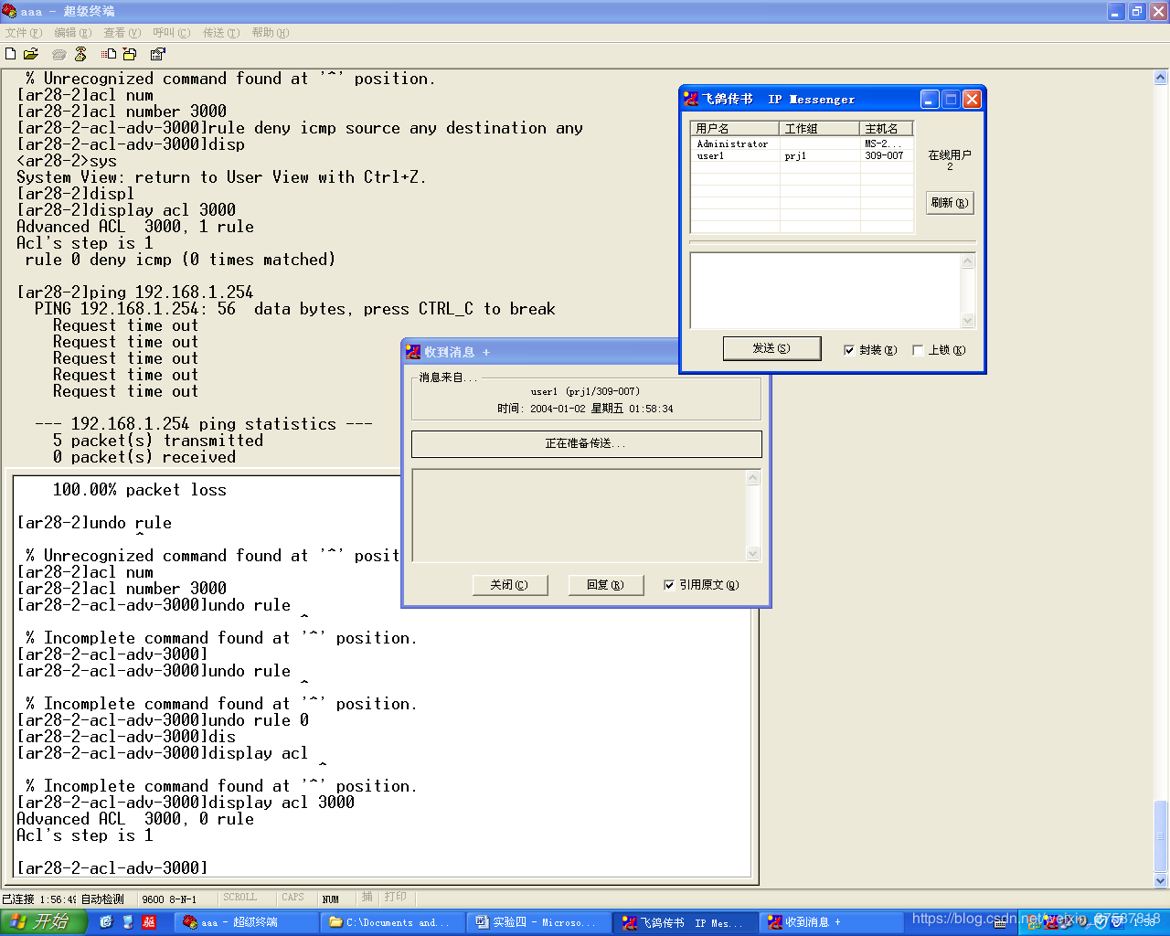Viewport: 1170px width, 936px height.
Task: Click inside the received message text area
Action: point(580,515)
